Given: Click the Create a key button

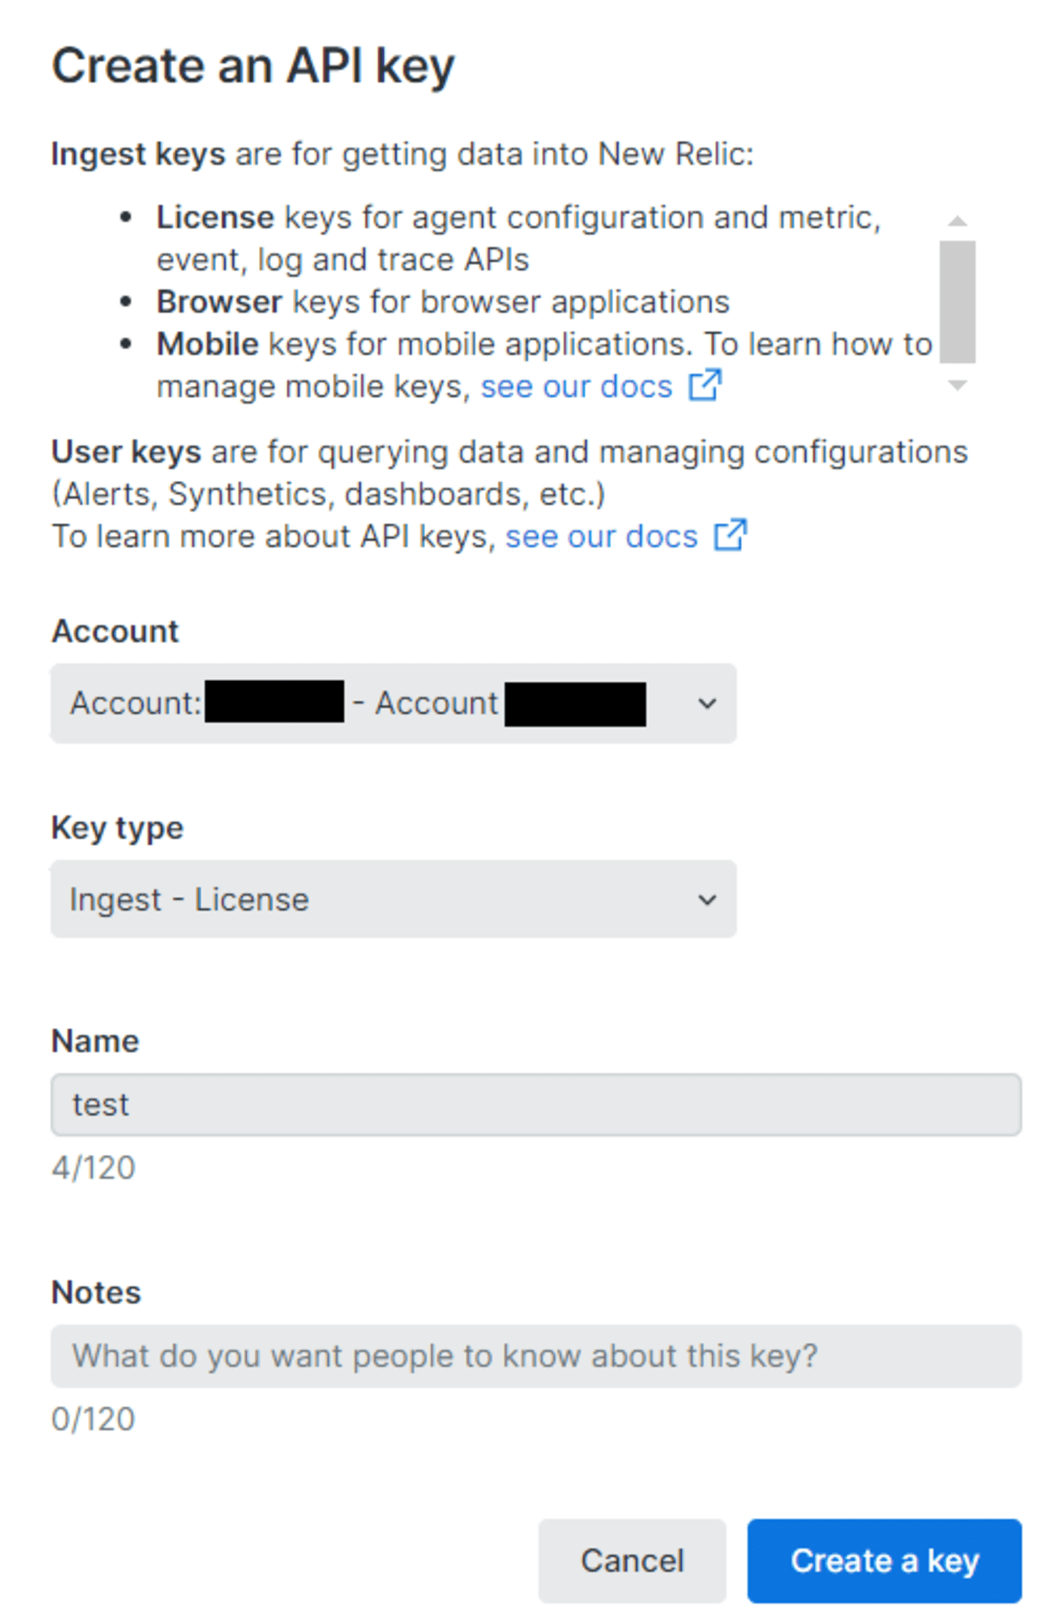Looking at the screenshot, I should point(885,1561).
